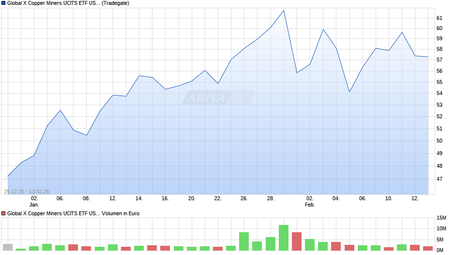Click the '28.' date axis label
Viewport: 455px width, 255px height.
pyautogui.click(x=271, y=198)
